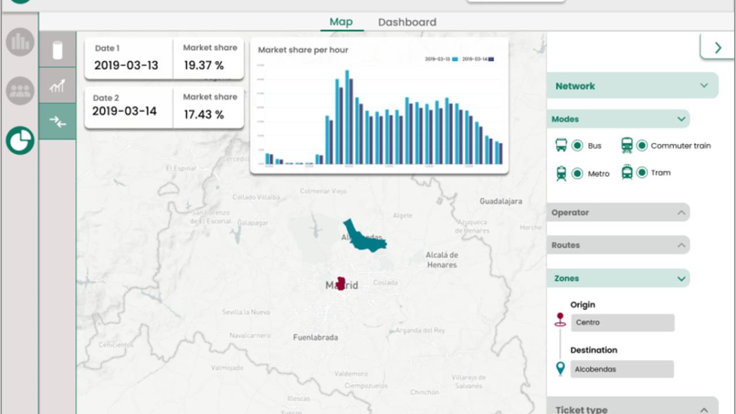
Task: Click the trend line chart tool icon
Action: click(57, 86)
